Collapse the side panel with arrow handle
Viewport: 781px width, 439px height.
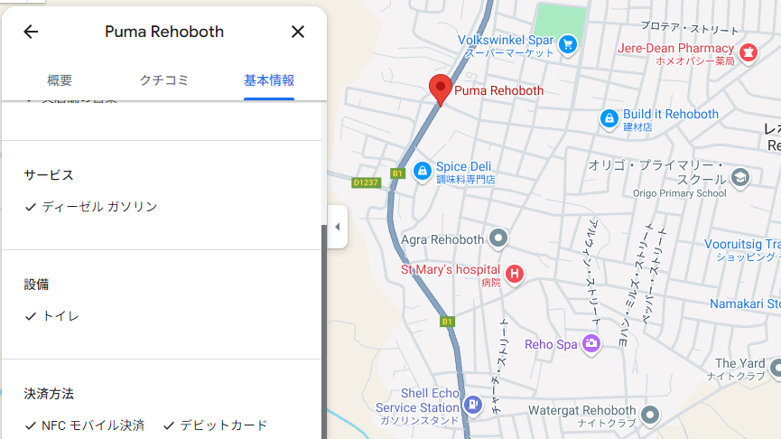coord(337,227)
